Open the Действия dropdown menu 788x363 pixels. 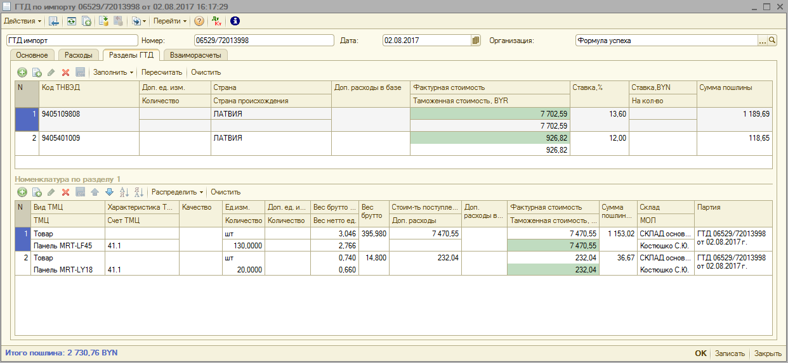point(23,21)
